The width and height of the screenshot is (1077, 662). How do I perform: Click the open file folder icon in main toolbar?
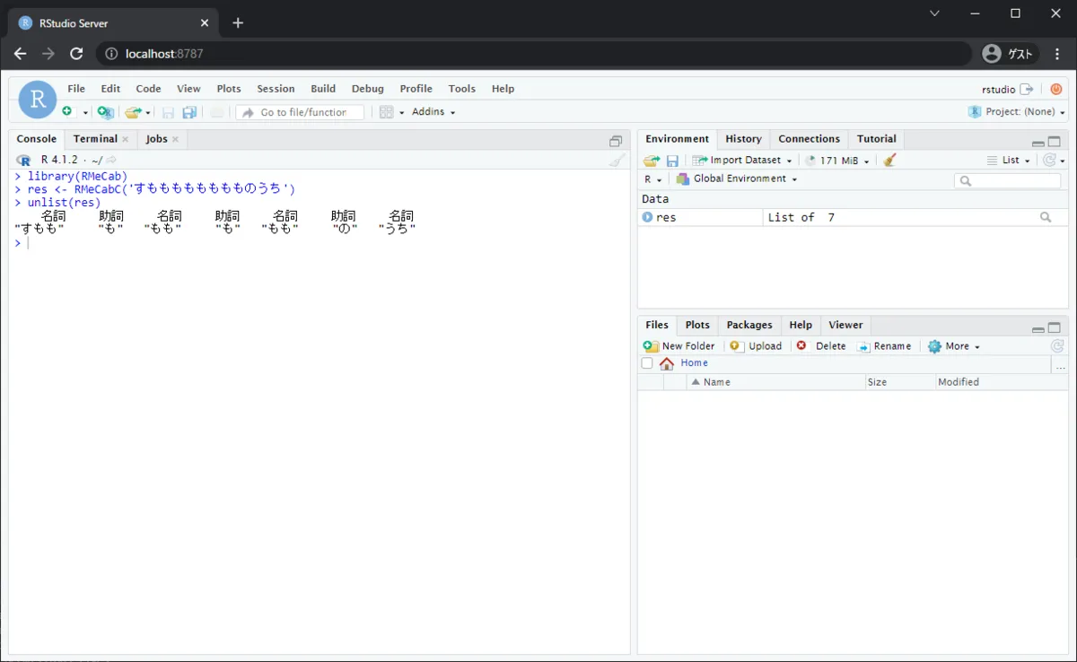coord(133,112)
